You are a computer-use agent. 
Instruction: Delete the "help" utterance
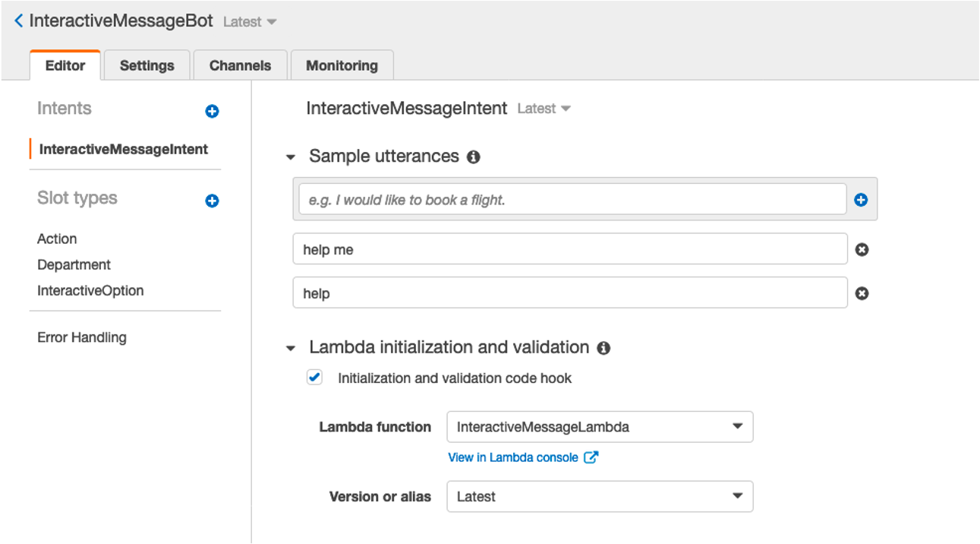(862, 293)
